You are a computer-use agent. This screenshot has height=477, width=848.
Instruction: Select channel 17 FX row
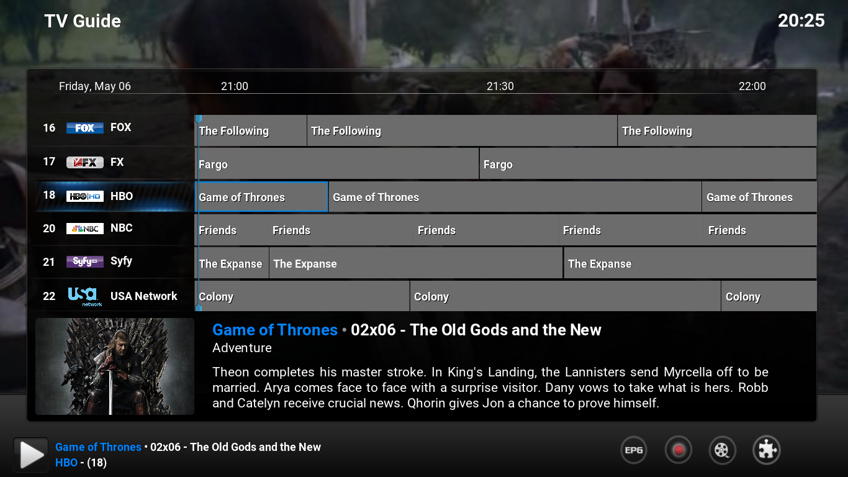coord(111,162)
